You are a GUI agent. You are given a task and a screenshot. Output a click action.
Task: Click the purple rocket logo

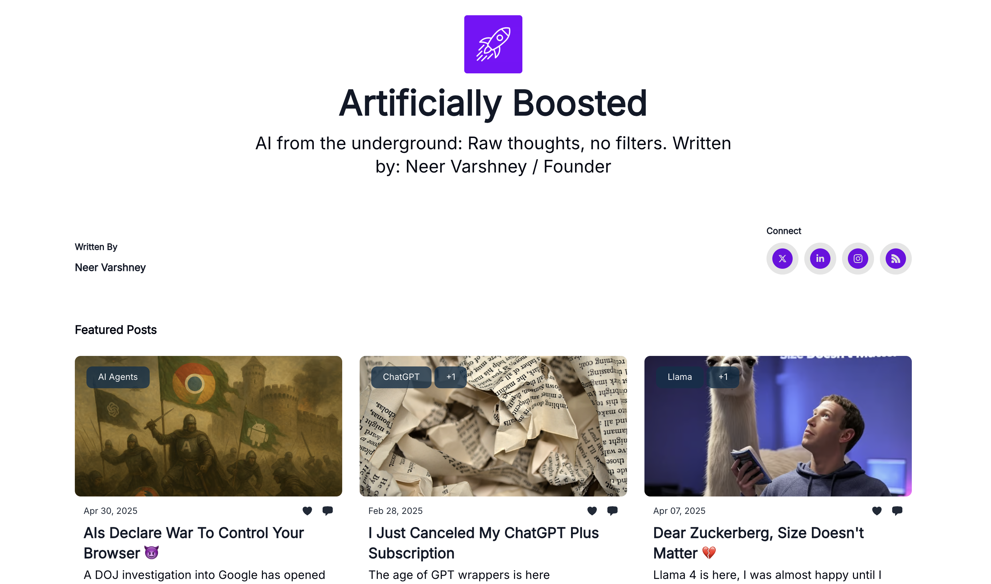pos(493,44)
